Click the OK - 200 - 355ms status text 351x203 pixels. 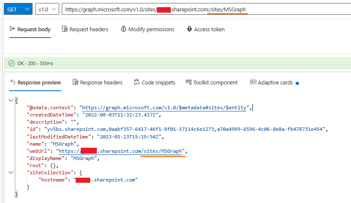point(35,63)
